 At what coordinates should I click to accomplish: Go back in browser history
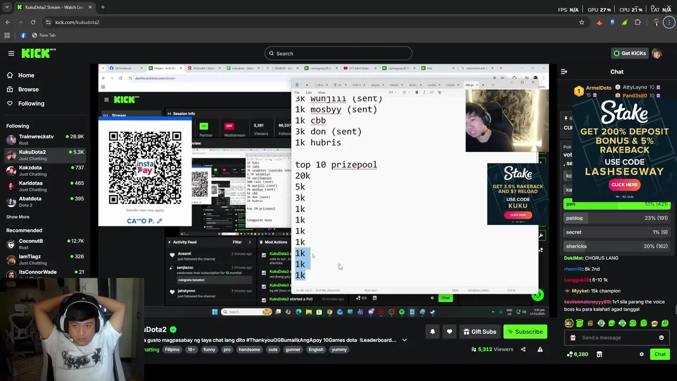click(x=8, y=22)
